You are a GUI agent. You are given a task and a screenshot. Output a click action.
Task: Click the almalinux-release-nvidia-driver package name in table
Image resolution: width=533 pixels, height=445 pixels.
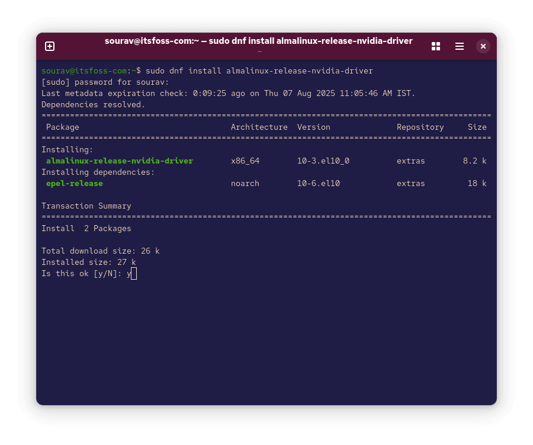(x=120, y=161)
